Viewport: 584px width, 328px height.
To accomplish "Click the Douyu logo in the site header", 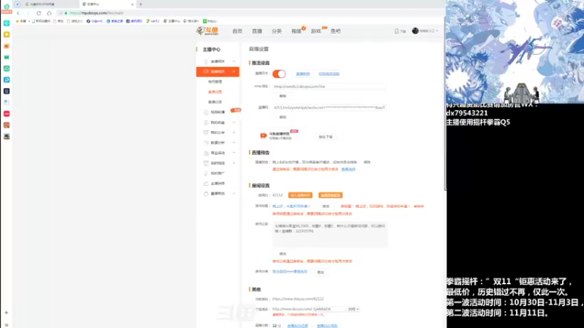I will (208, 31).
